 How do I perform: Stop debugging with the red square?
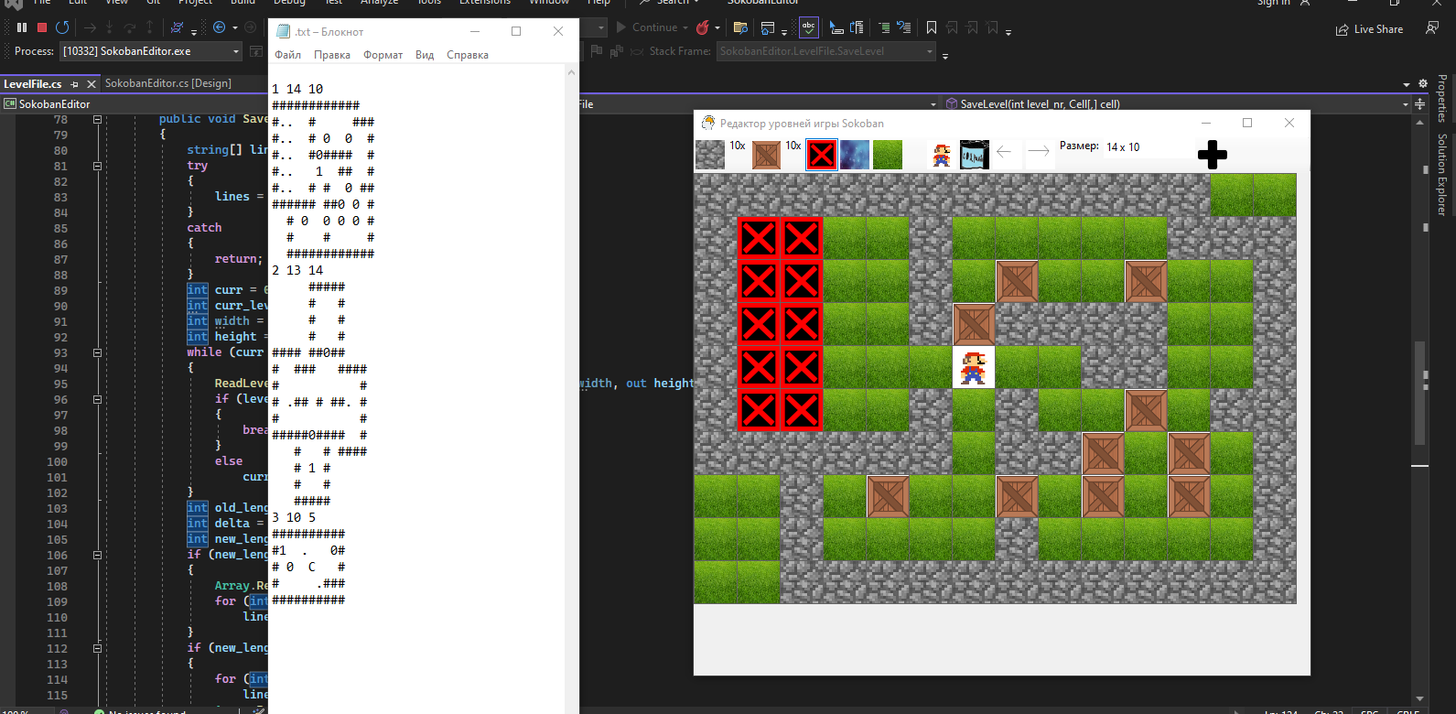42,27
